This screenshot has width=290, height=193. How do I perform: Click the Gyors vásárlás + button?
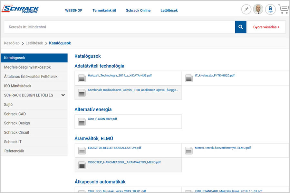point(266,27)
